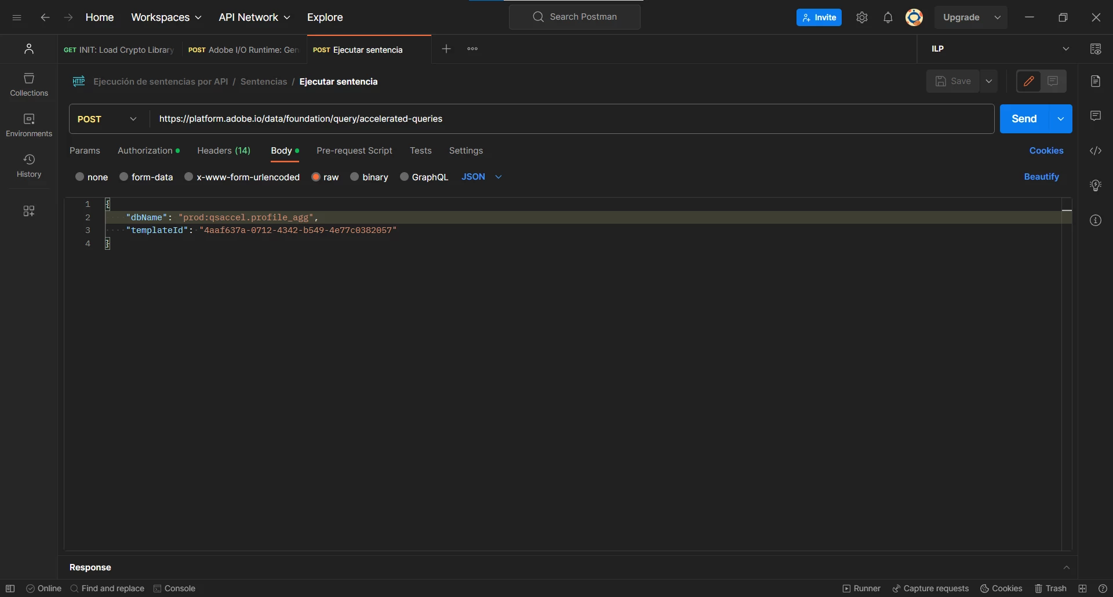Screen dimensions: 1113x597
Task: Open the Trash in status bar
Action: [x=1050, y=588]
